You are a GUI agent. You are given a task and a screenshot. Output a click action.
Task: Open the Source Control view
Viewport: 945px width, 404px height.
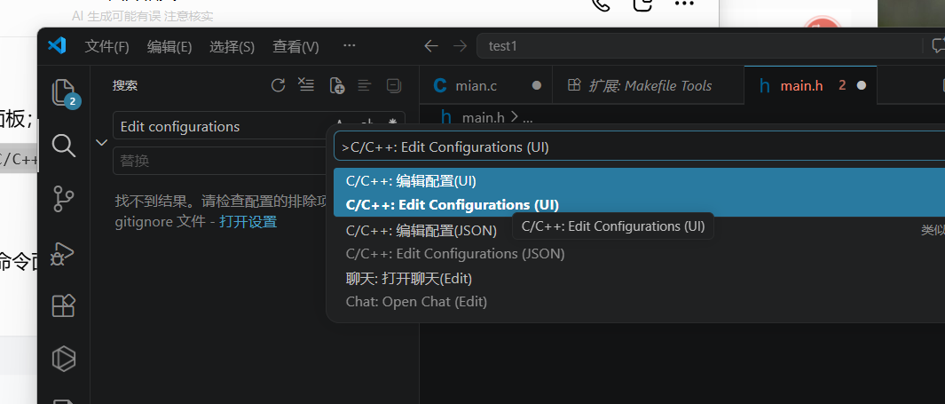pos(64,198)
